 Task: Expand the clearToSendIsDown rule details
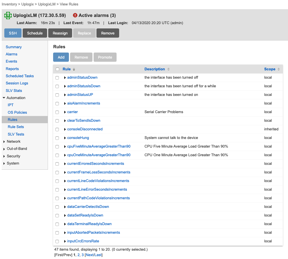pos(65,121)
